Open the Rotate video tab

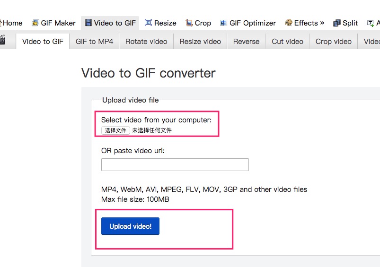coord(146,42)
